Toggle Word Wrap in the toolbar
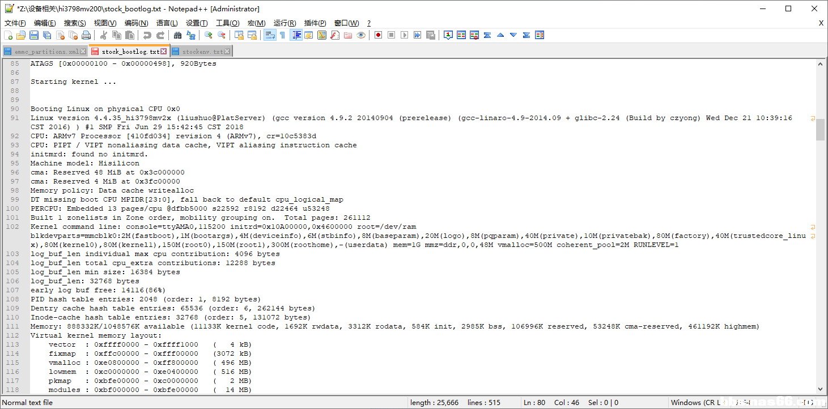828x409 pixels. 270,35
